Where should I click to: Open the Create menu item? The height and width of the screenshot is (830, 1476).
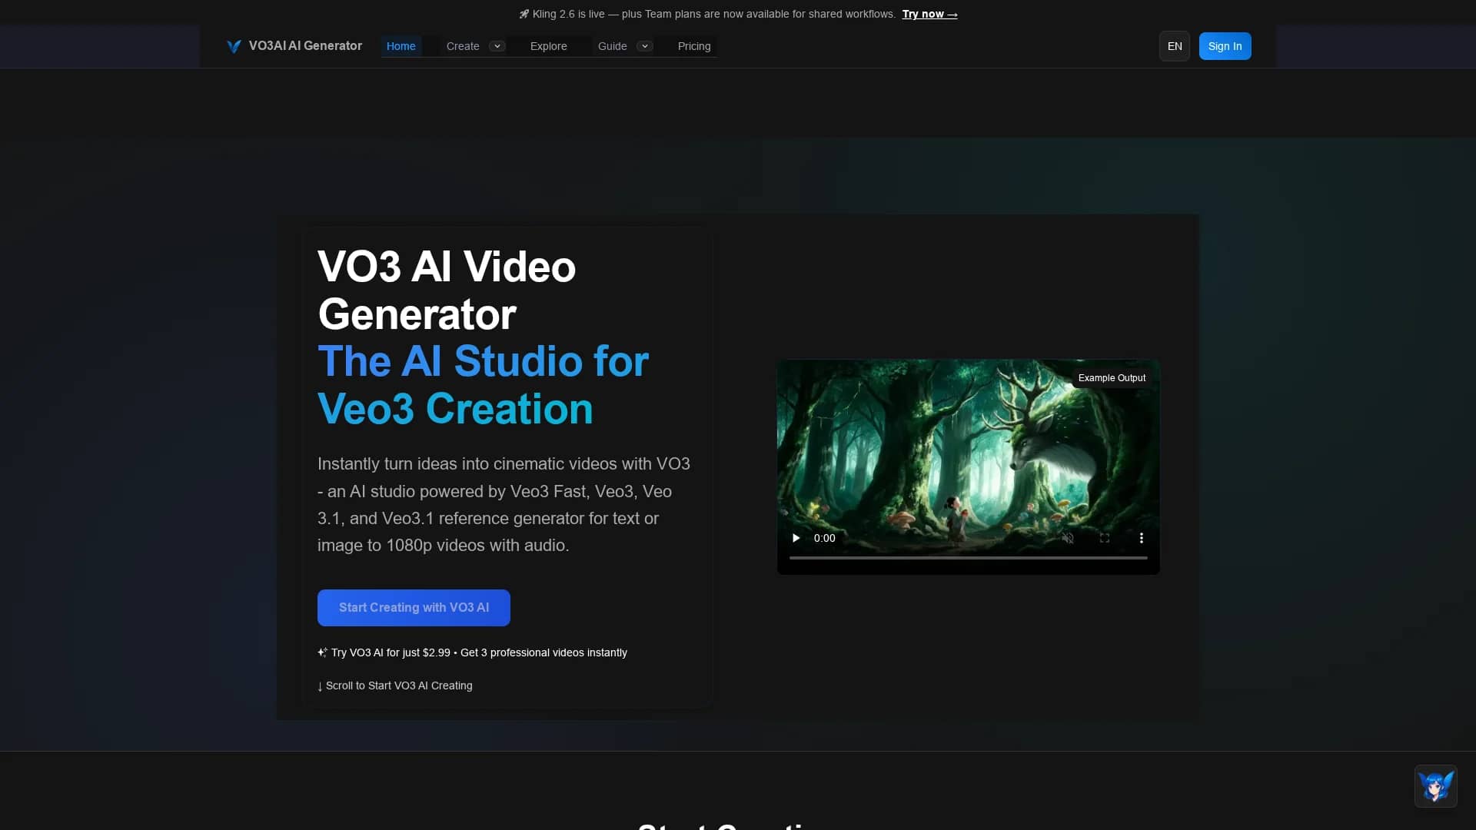click(x=463, y=46)
